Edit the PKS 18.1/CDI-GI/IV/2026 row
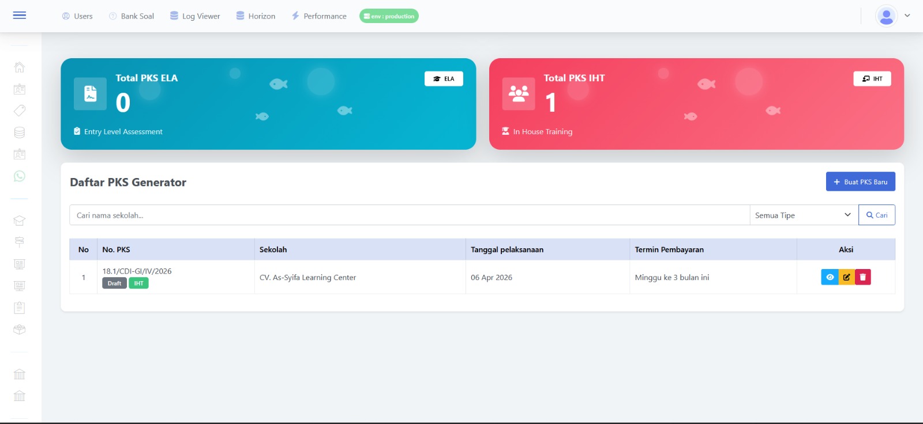923x424 pixels. 846,277
